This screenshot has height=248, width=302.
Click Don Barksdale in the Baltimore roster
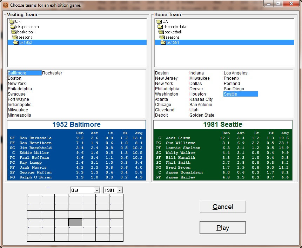35,138
